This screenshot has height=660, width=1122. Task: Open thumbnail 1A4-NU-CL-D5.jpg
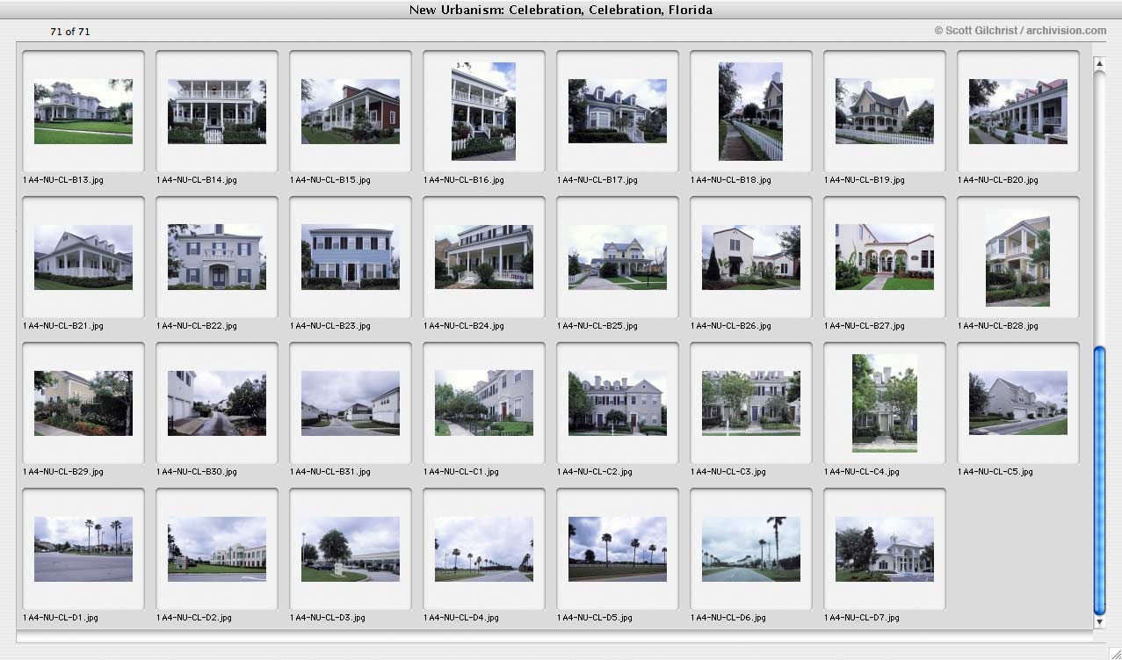point(618,549)
